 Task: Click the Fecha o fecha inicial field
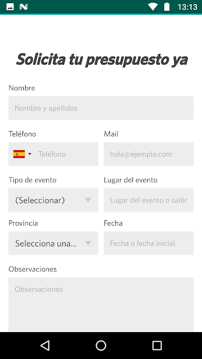tap(149, 243)
